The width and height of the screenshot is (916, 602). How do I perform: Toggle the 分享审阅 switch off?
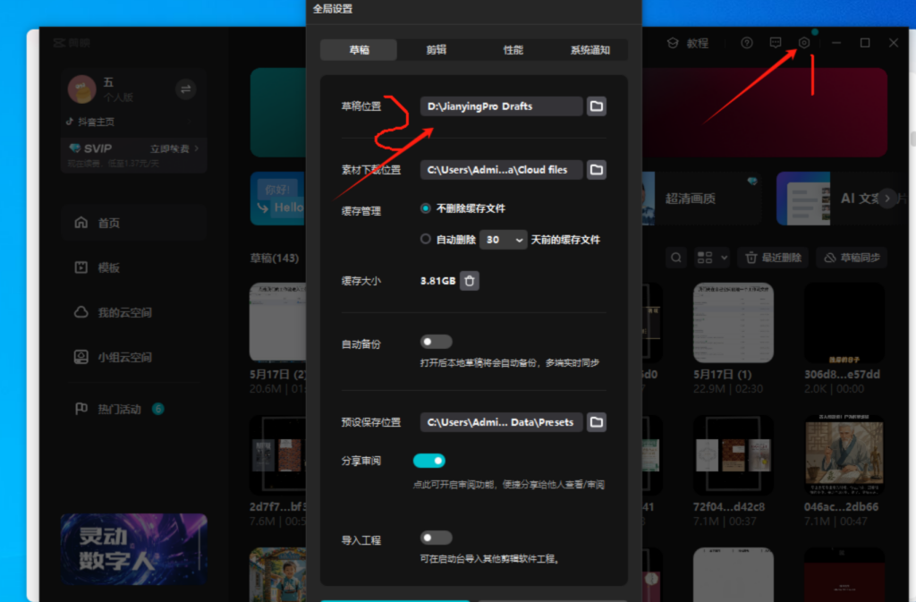(429, 461)
